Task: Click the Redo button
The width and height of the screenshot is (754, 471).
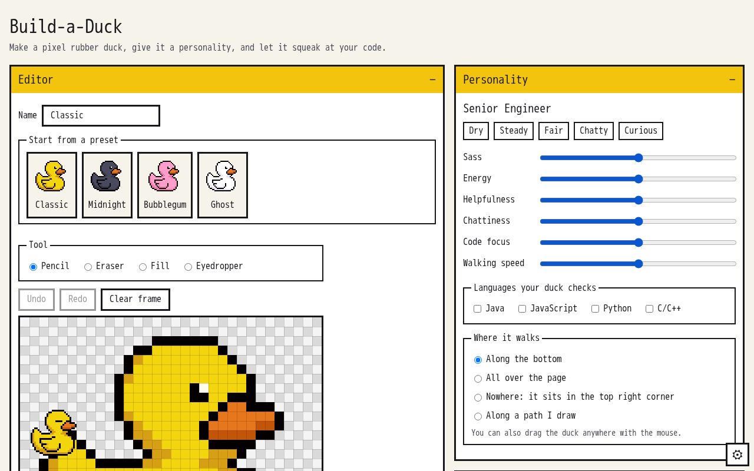Action: (78, 299)
